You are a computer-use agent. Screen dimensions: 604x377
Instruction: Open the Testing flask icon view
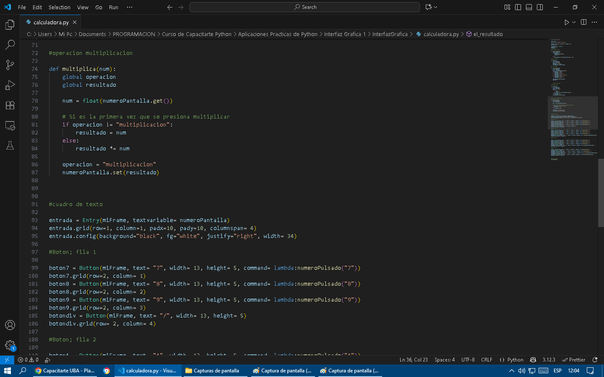pos(10,145)
